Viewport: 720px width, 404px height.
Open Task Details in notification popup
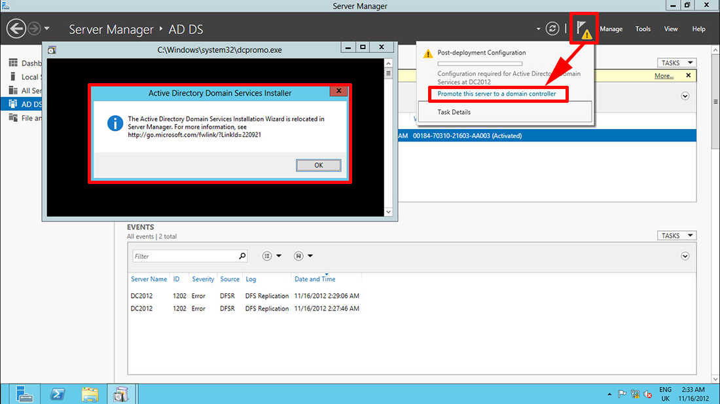pyautogui.click(x=454, y=112)
